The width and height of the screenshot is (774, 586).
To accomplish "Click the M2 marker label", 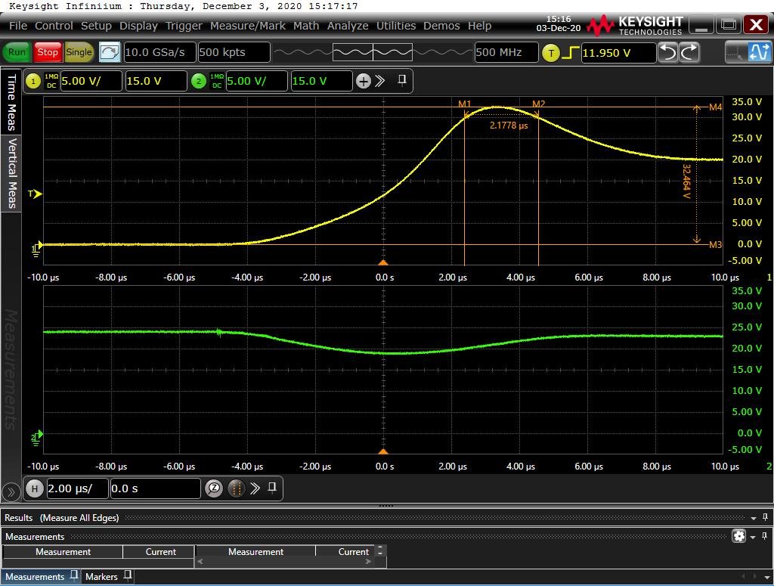I will pyautogui.click(x=538, y=104).
